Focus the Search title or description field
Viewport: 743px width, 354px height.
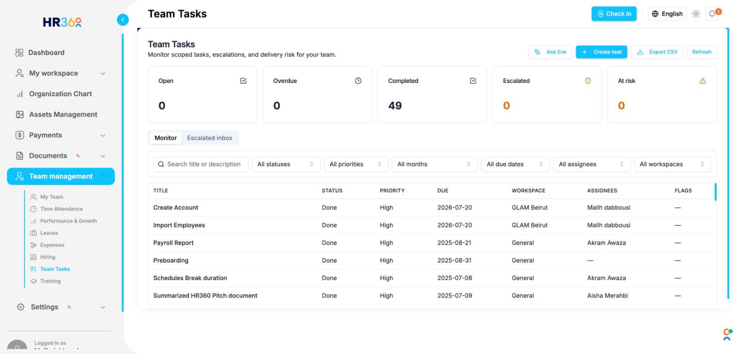click(x=201, y=164)
